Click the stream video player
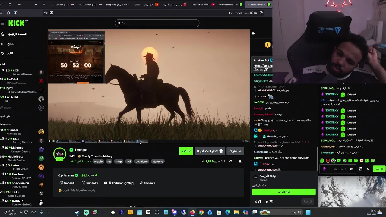Screen dimensions: 386x217 149,86
